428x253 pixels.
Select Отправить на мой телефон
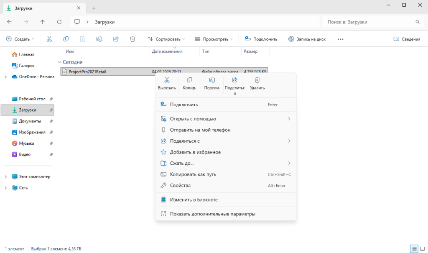[x=226, y=130]
